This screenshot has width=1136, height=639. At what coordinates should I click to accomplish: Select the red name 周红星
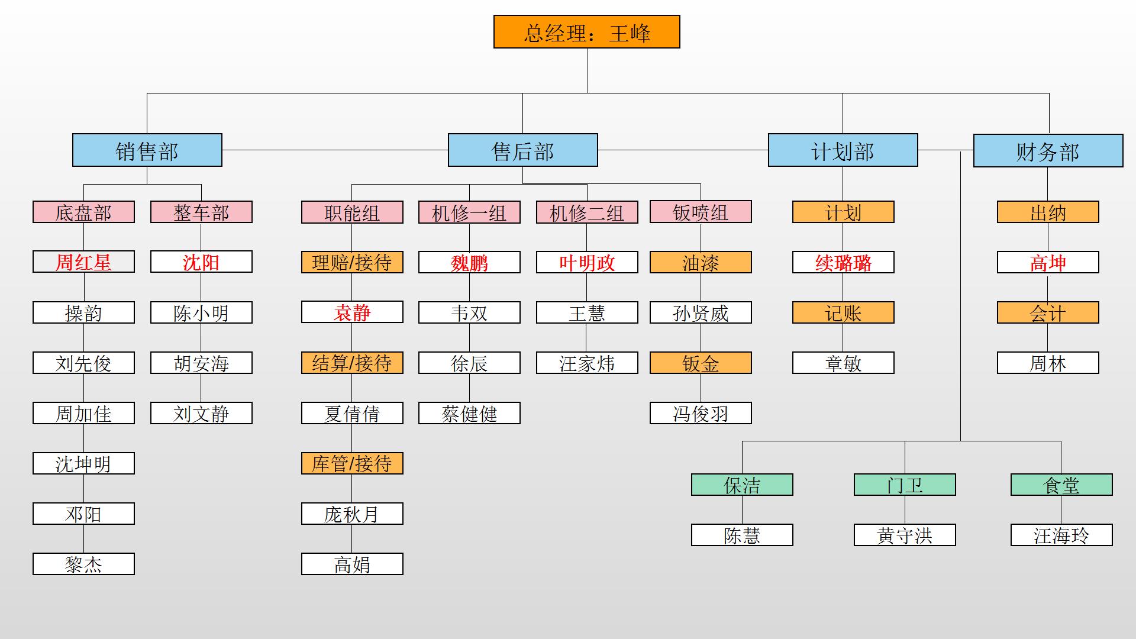[x=83, y=262]
